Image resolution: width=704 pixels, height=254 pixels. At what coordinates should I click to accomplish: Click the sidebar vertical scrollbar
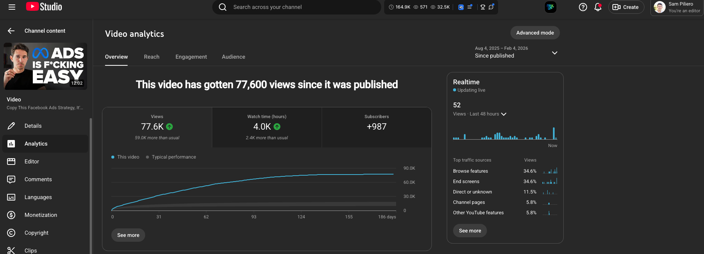(90, 186)
